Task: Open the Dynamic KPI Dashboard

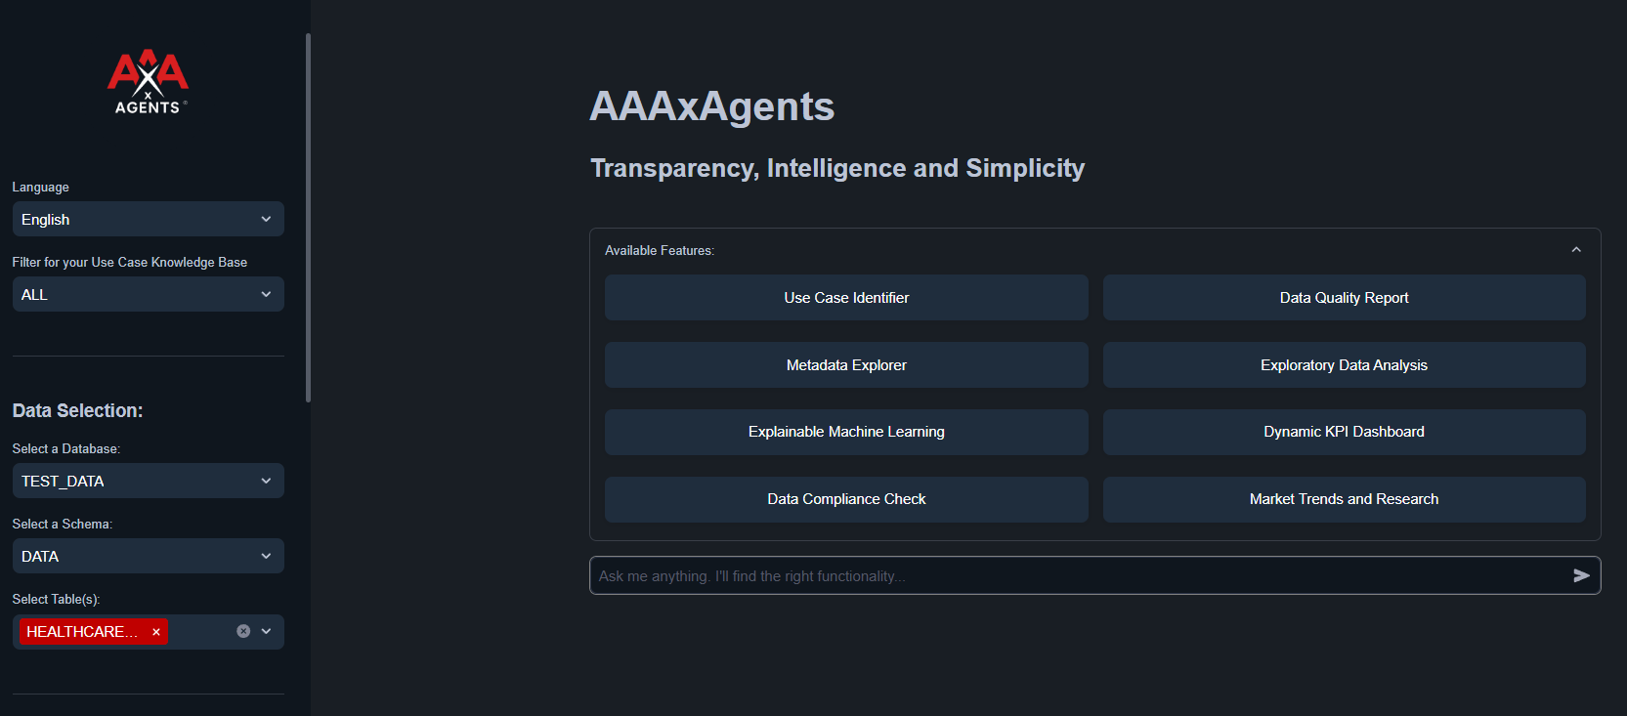Action: [1344, 432]
